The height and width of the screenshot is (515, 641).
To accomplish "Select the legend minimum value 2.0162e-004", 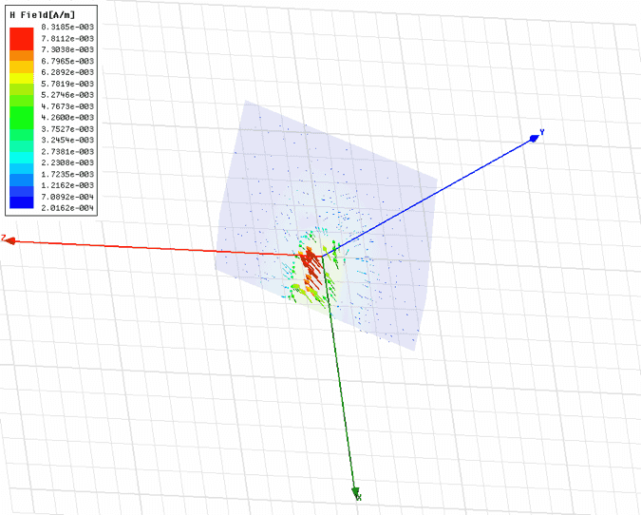I will click(x=67, y=208).
